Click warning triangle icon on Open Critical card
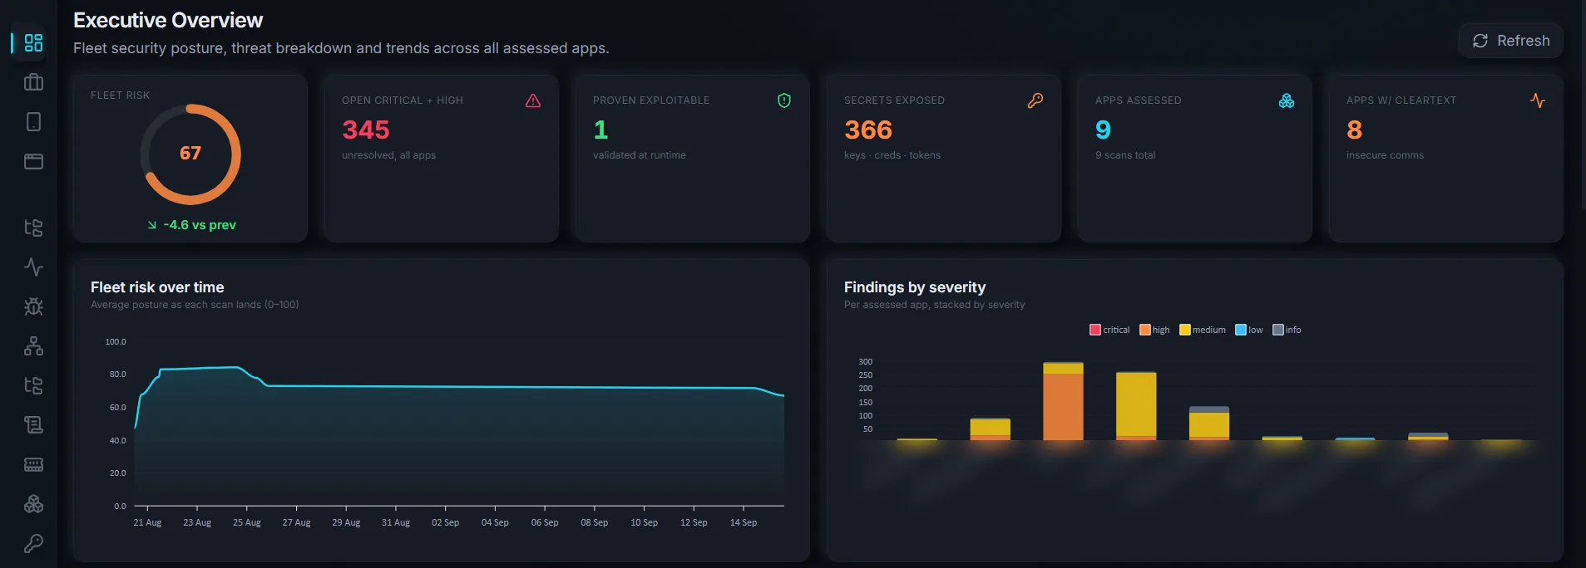The image size is (1586, 568). pyautogui.click(x=533, y=100)
